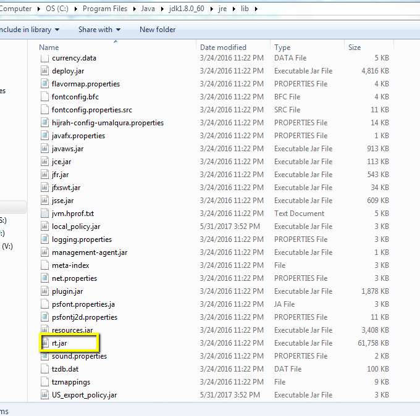The height and width of the screenshot is (416, 420).
Task: Navigate to Program Files in address bar
Action: coord(106,9)
